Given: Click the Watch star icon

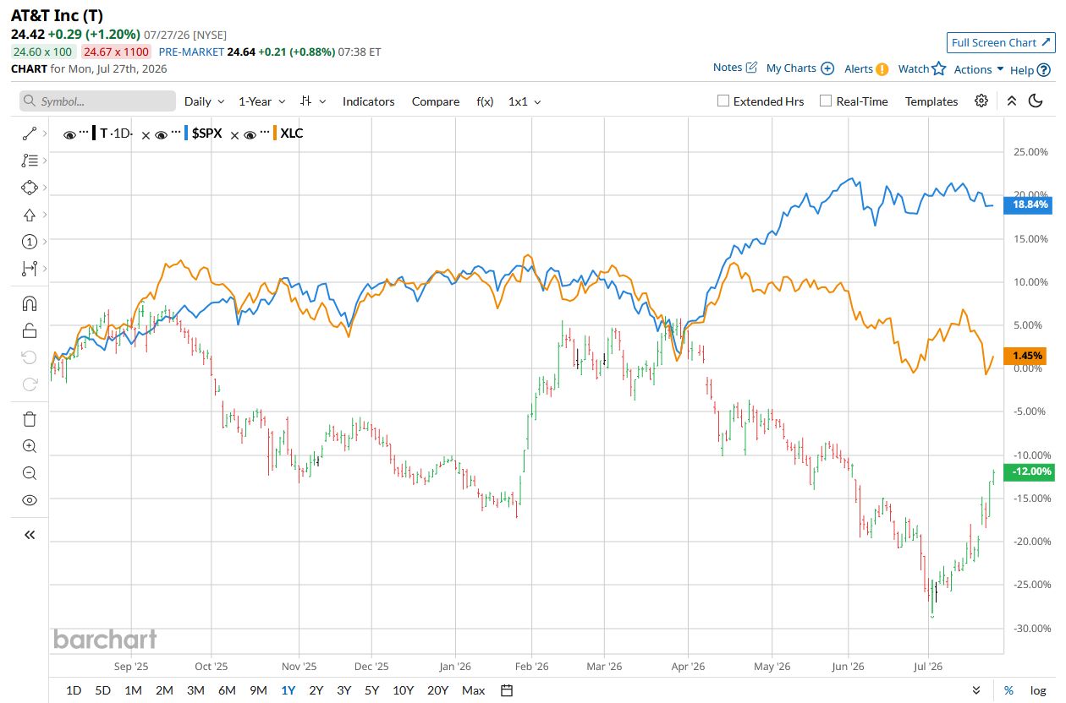Looking at the screenshot, I should point(939,68).
